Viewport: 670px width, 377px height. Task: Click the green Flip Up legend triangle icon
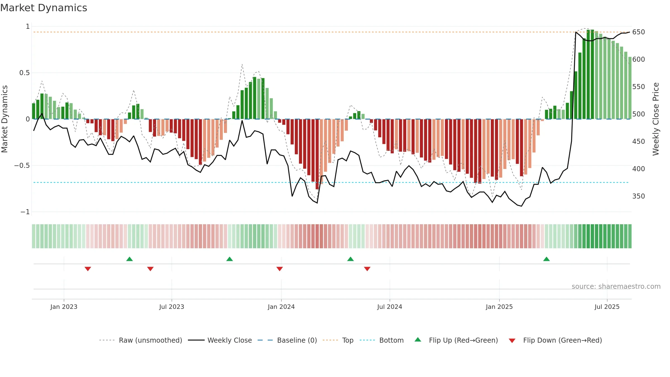pos(418,340)
